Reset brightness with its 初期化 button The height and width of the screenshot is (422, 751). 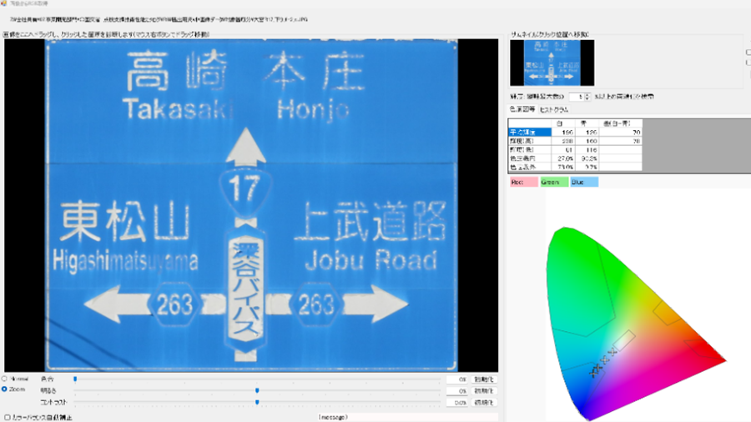tap(484, 390)
